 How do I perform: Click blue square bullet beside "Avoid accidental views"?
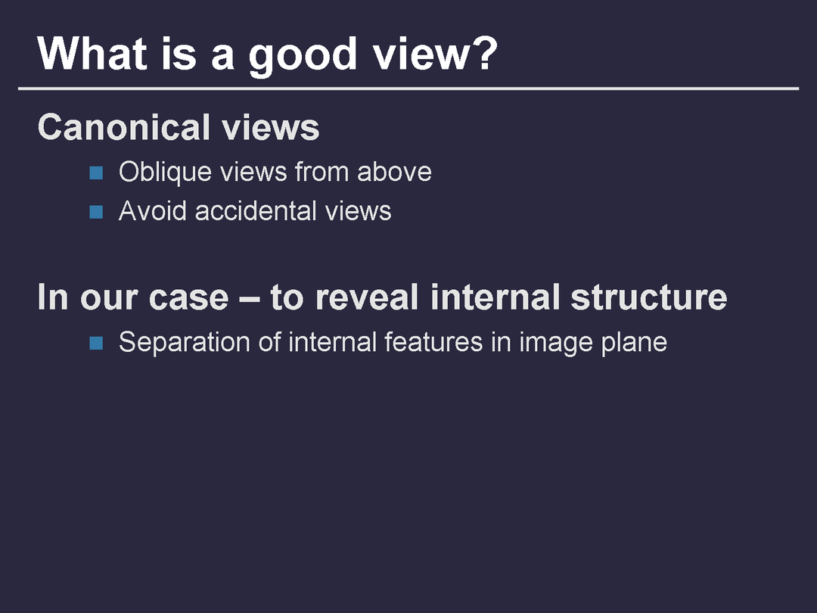[x=96, y=211]
